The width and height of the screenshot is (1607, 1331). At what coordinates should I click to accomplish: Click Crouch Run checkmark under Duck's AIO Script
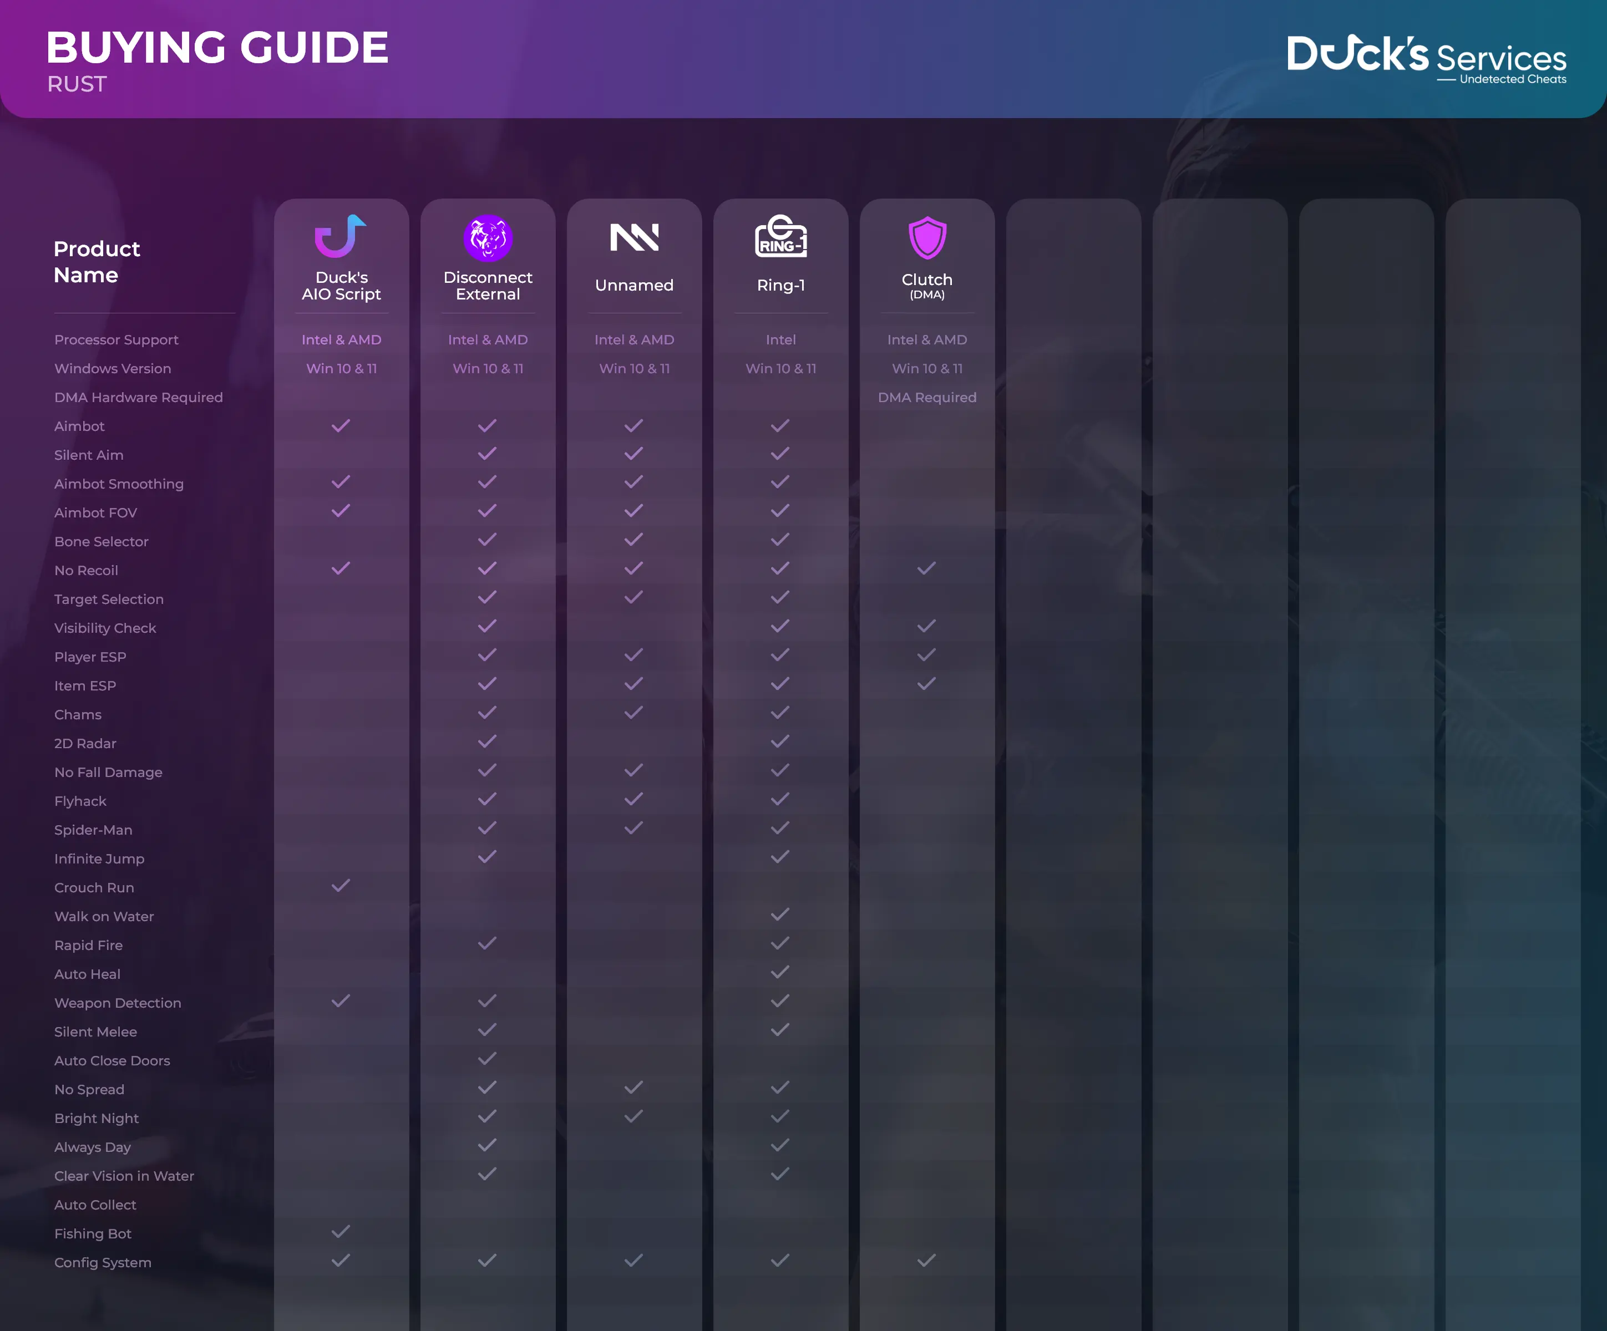[341, 886]
